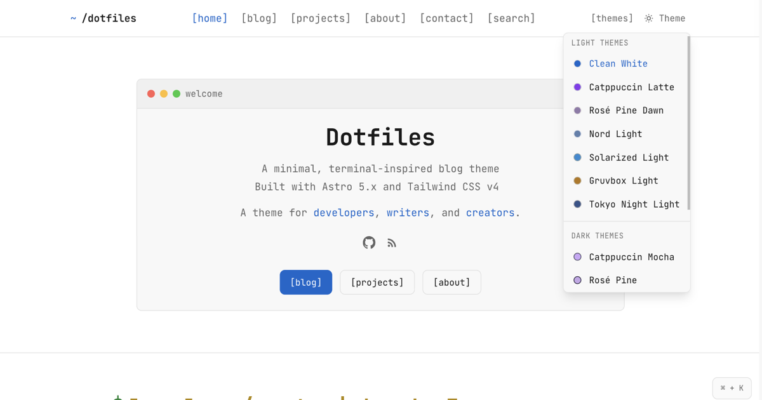The image size is (762, 400).
Task: Select the Clean White theme
Action: click(x=618, y=63)
